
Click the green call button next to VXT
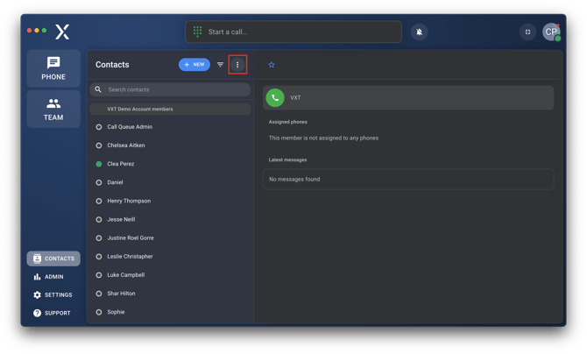[275, 98]
